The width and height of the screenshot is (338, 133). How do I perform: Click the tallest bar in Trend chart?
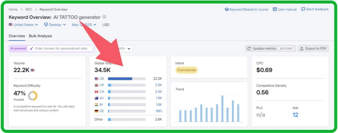222,109
